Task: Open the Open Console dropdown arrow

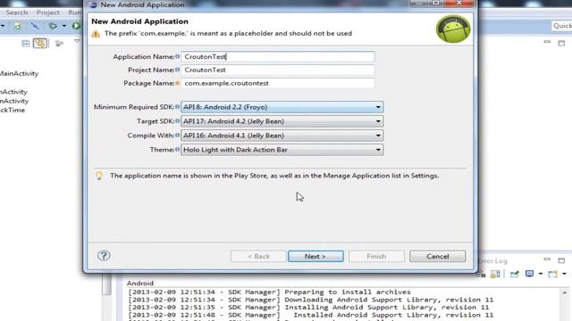Action: pyautogui.click(x=564, y=274)
